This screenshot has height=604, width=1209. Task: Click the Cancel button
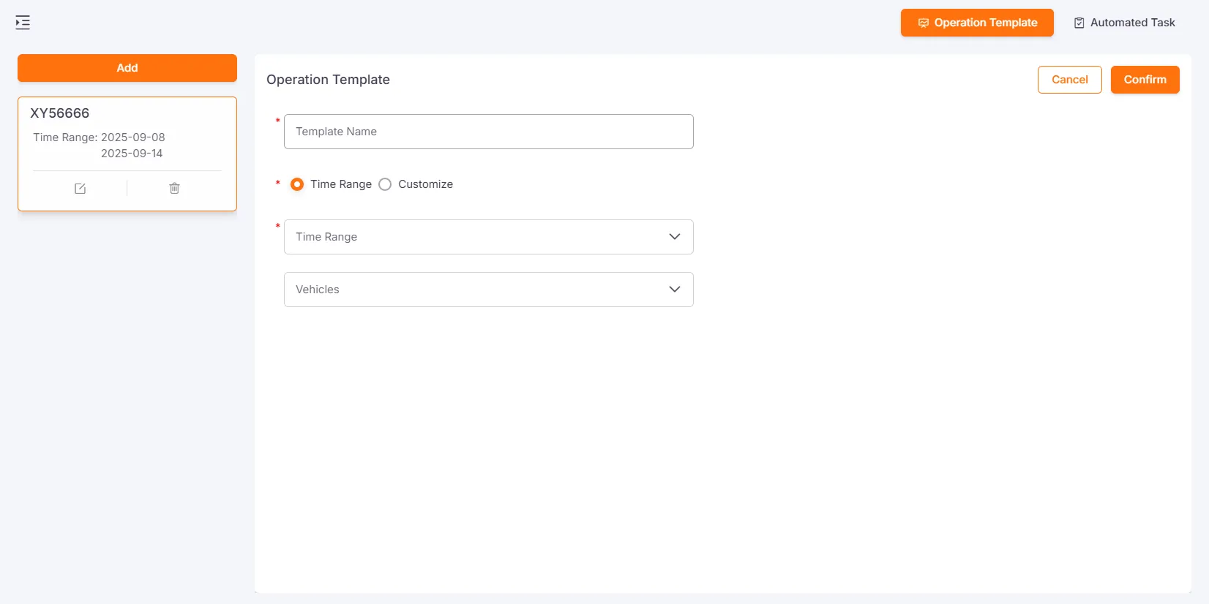[x=1069, y=80]
